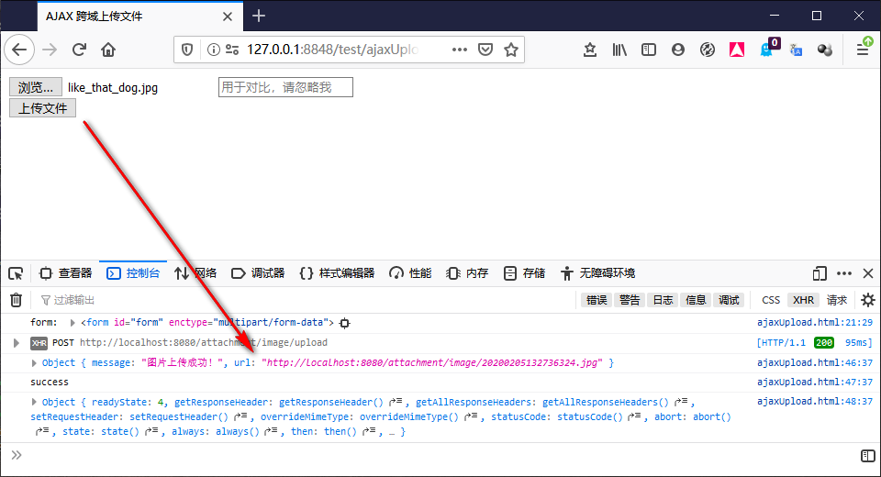Image resolution: width=881 pixels, height=477 pixels.
Task: Open the Firefox hamburger menu
Action: pos(863,50)
